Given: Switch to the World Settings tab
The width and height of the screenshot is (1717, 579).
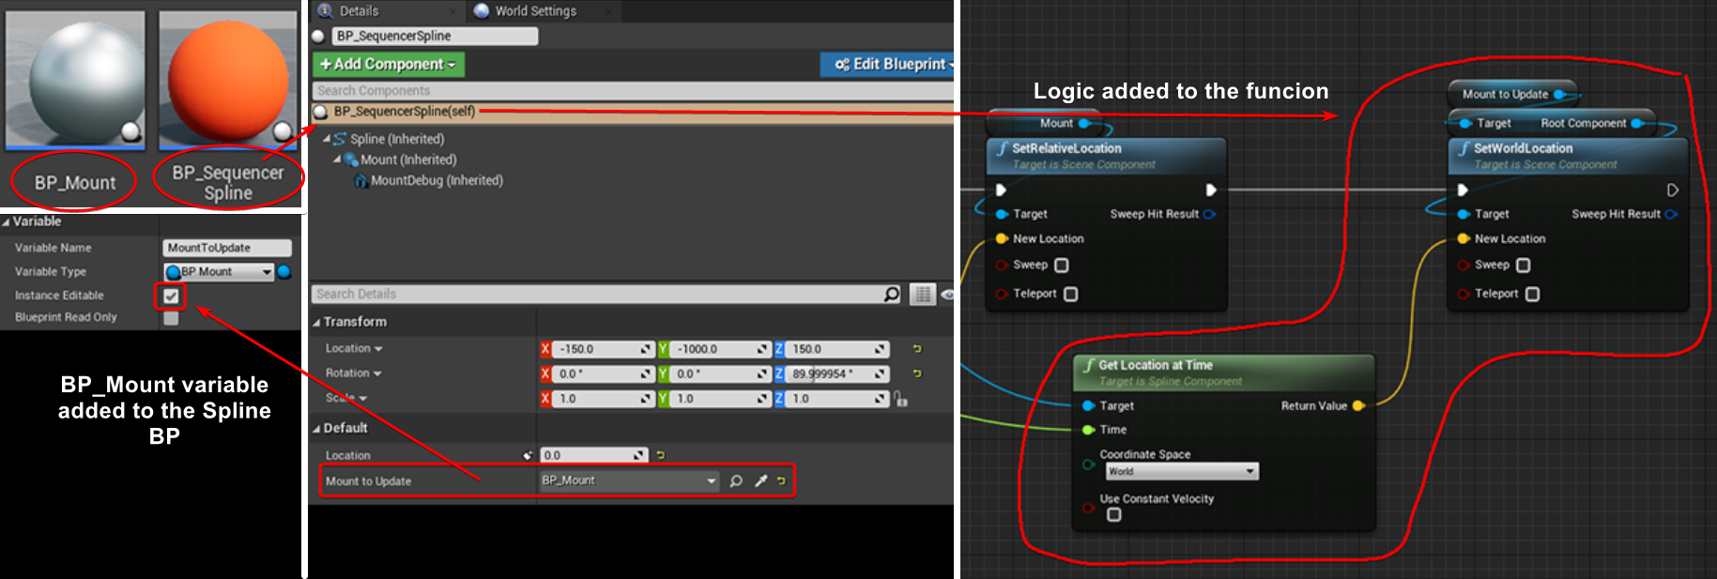Looking at the screenshot, I should pos(535,11).
